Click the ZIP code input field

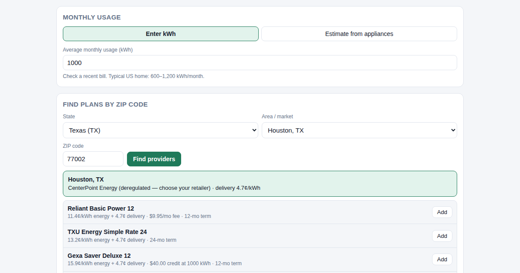pos(93,159)
